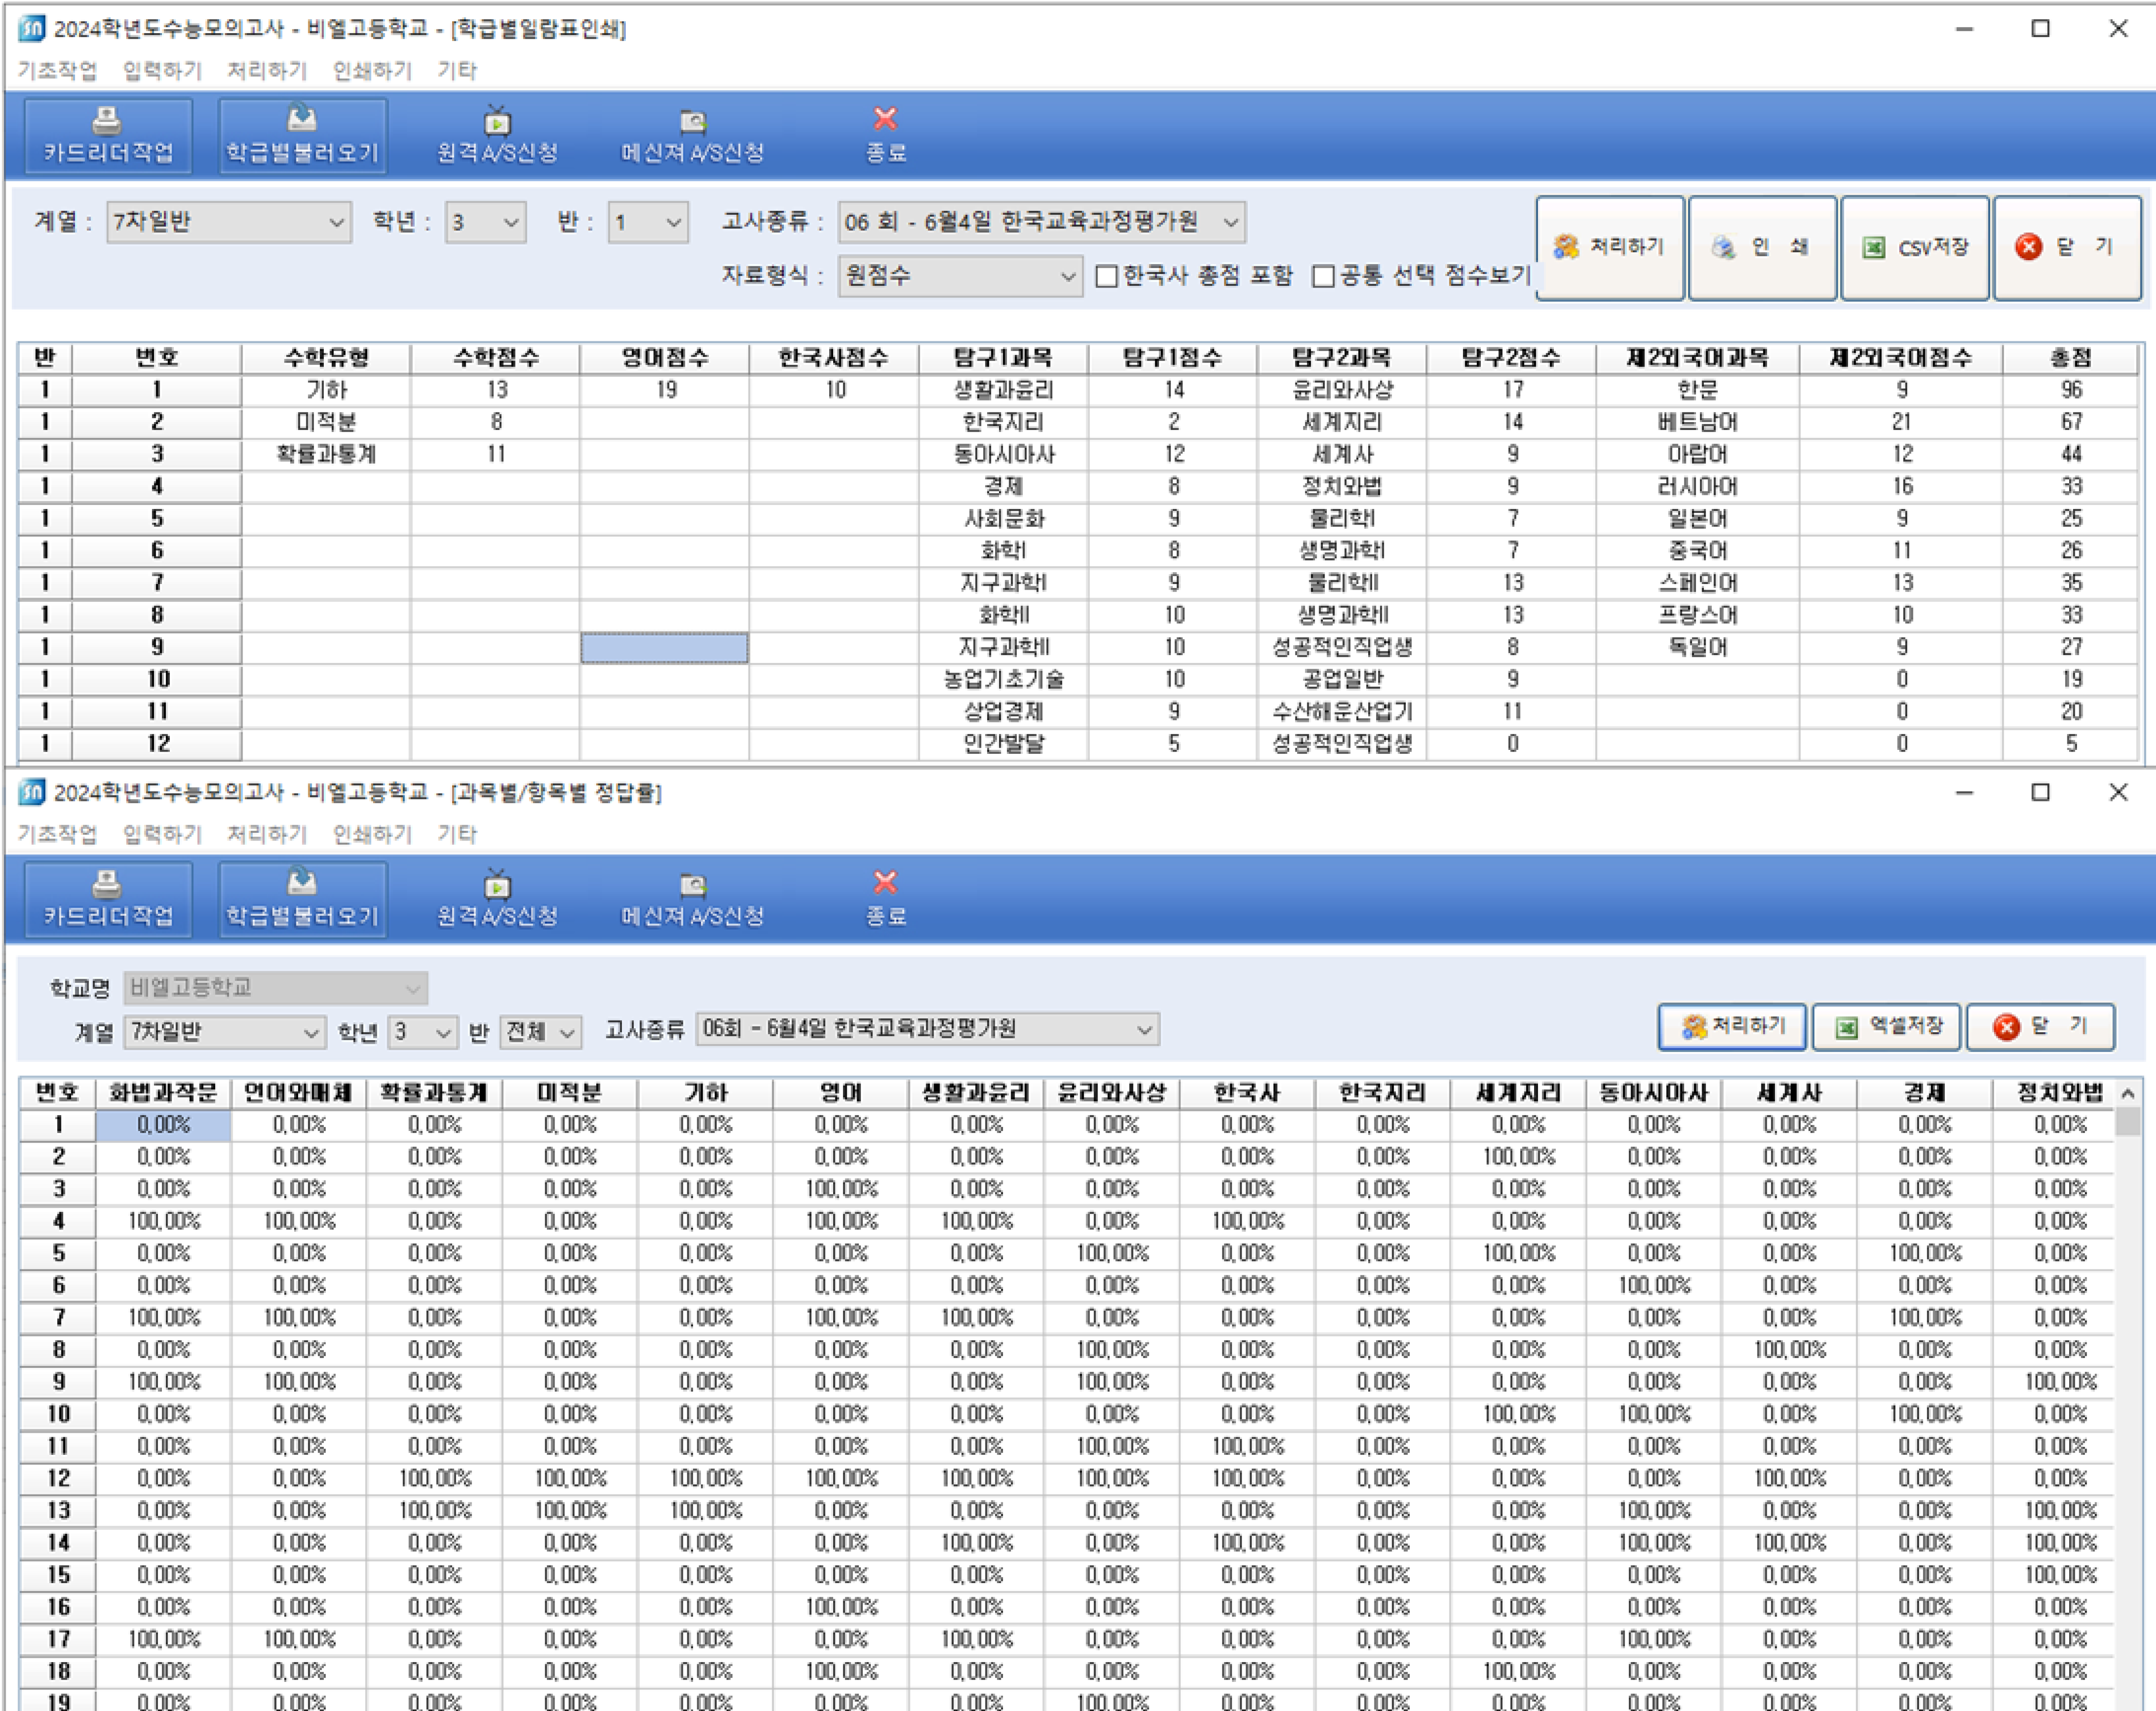
Task: Click app icon in 학급별일람표인쇄 title bar
Action: pos(31,28)
